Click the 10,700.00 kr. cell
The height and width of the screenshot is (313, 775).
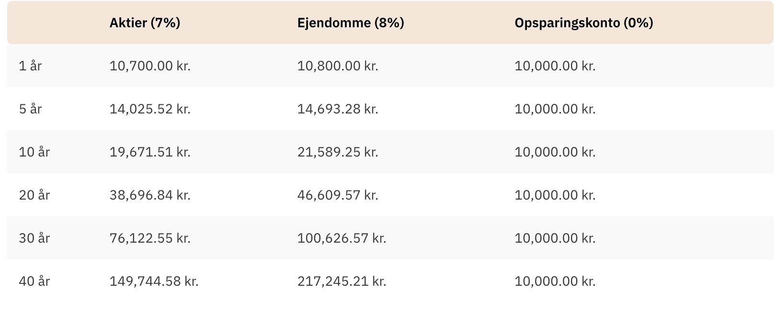(150, 66)
